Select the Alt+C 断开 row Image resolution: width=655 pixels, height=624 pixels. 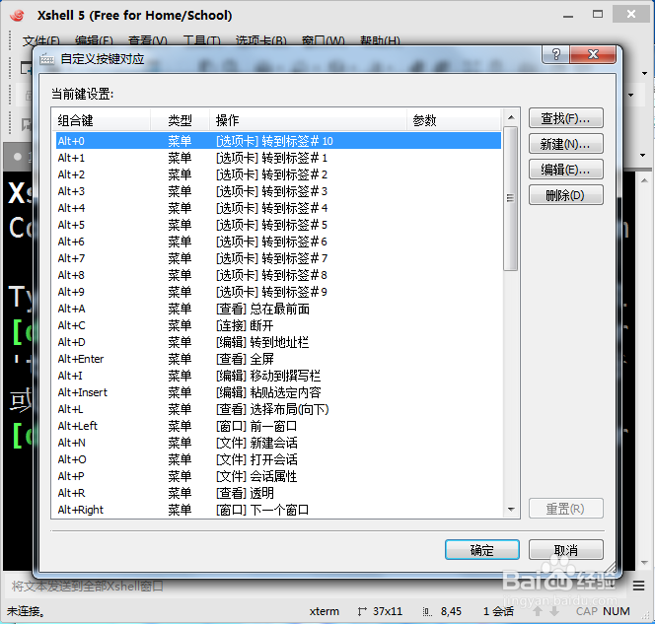coord(278,325)
